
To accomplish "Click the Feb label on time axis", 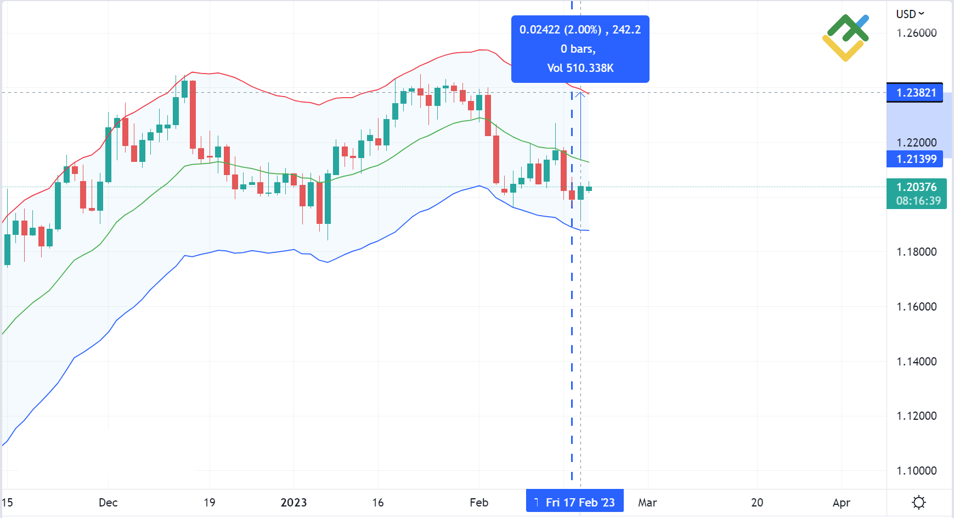I will [479, 502].
